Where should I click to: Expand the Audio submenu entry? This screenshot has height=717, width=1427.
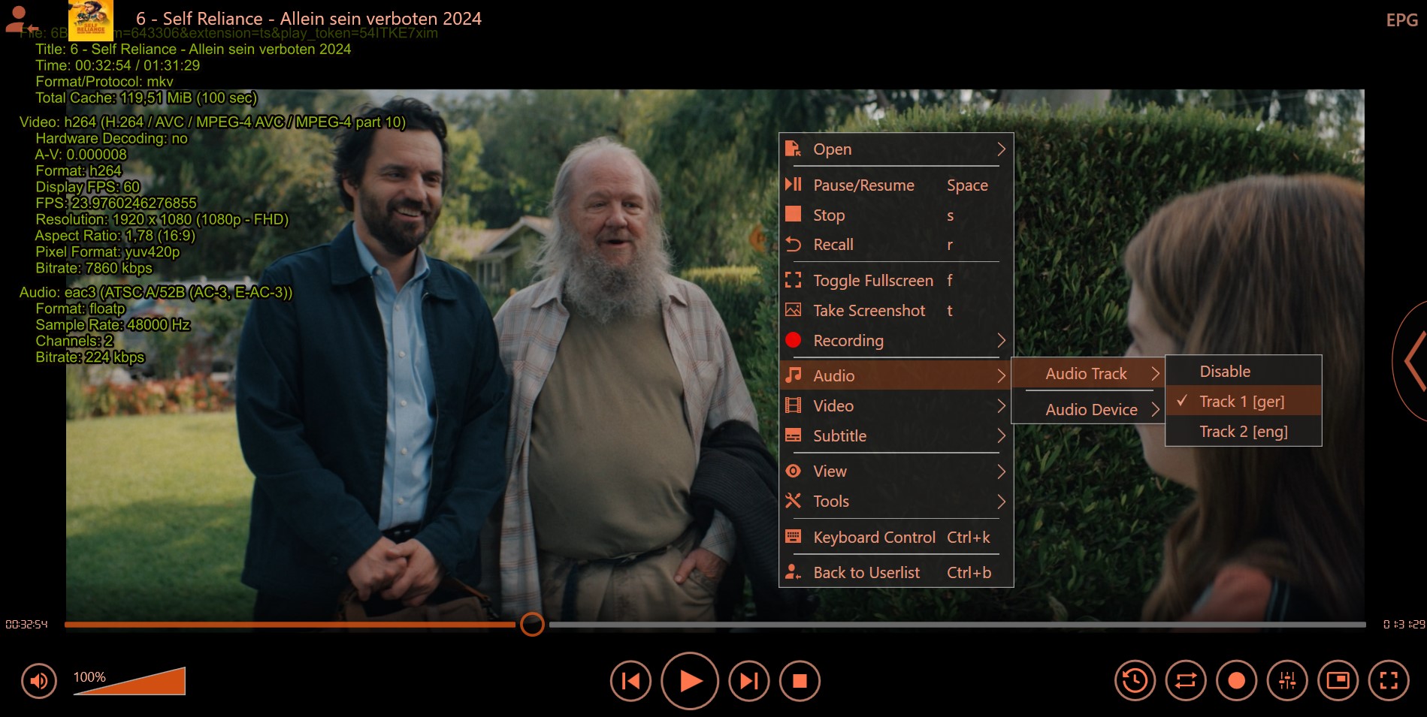(896, 375)
